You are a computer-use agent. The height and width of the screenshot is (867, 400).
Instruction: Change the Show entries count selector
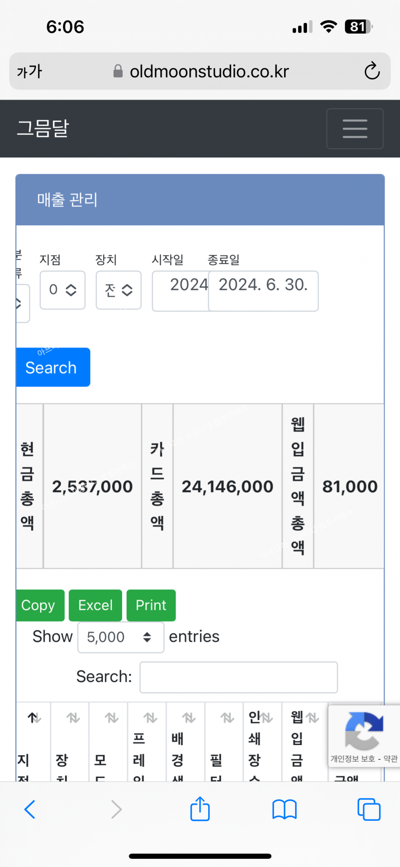[120, 637]
